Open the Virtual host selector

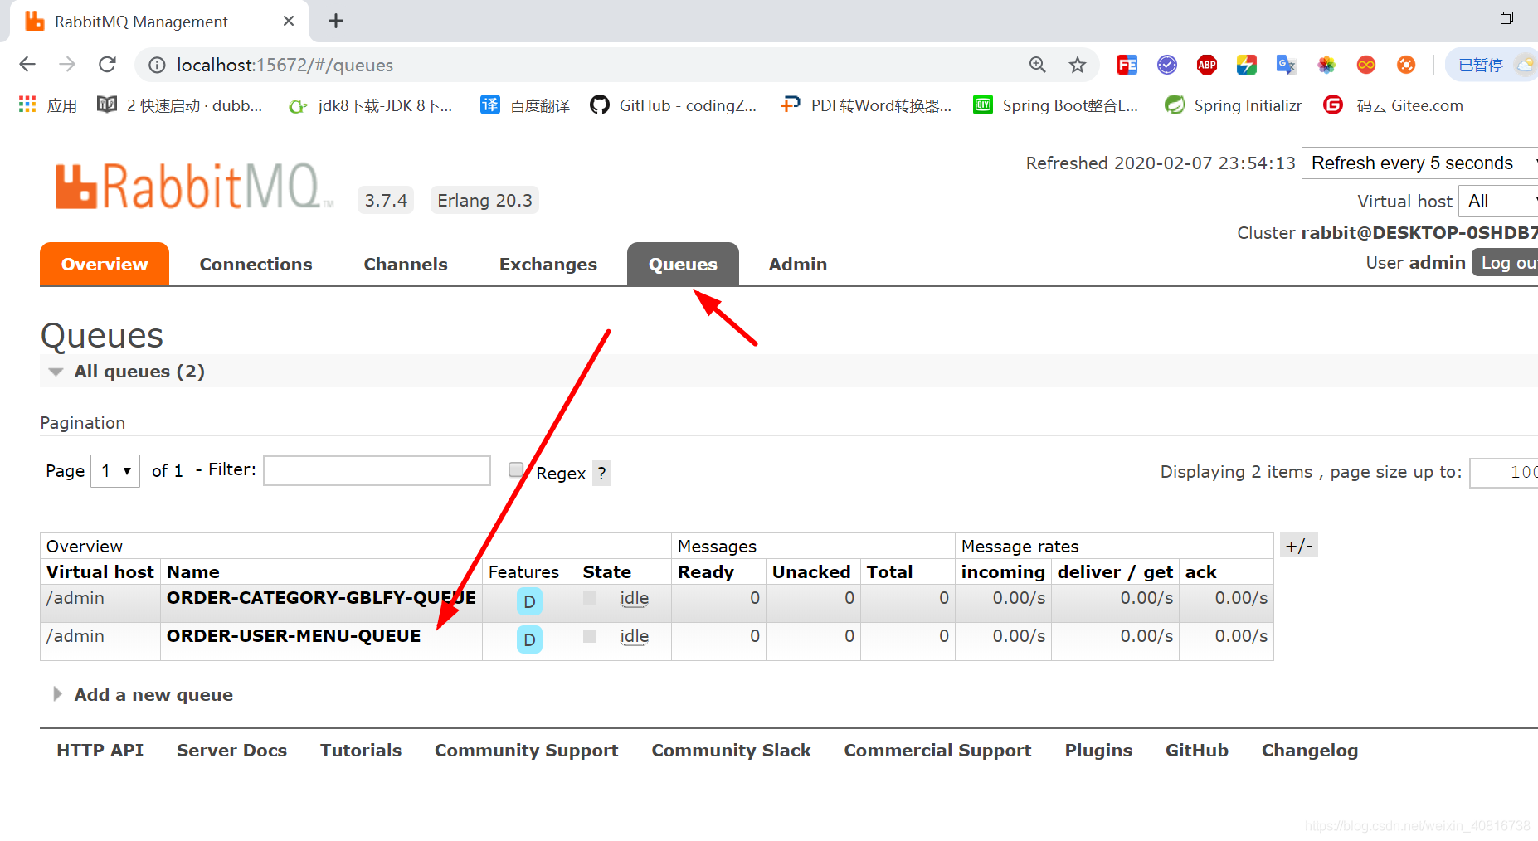click(1499, 202)
